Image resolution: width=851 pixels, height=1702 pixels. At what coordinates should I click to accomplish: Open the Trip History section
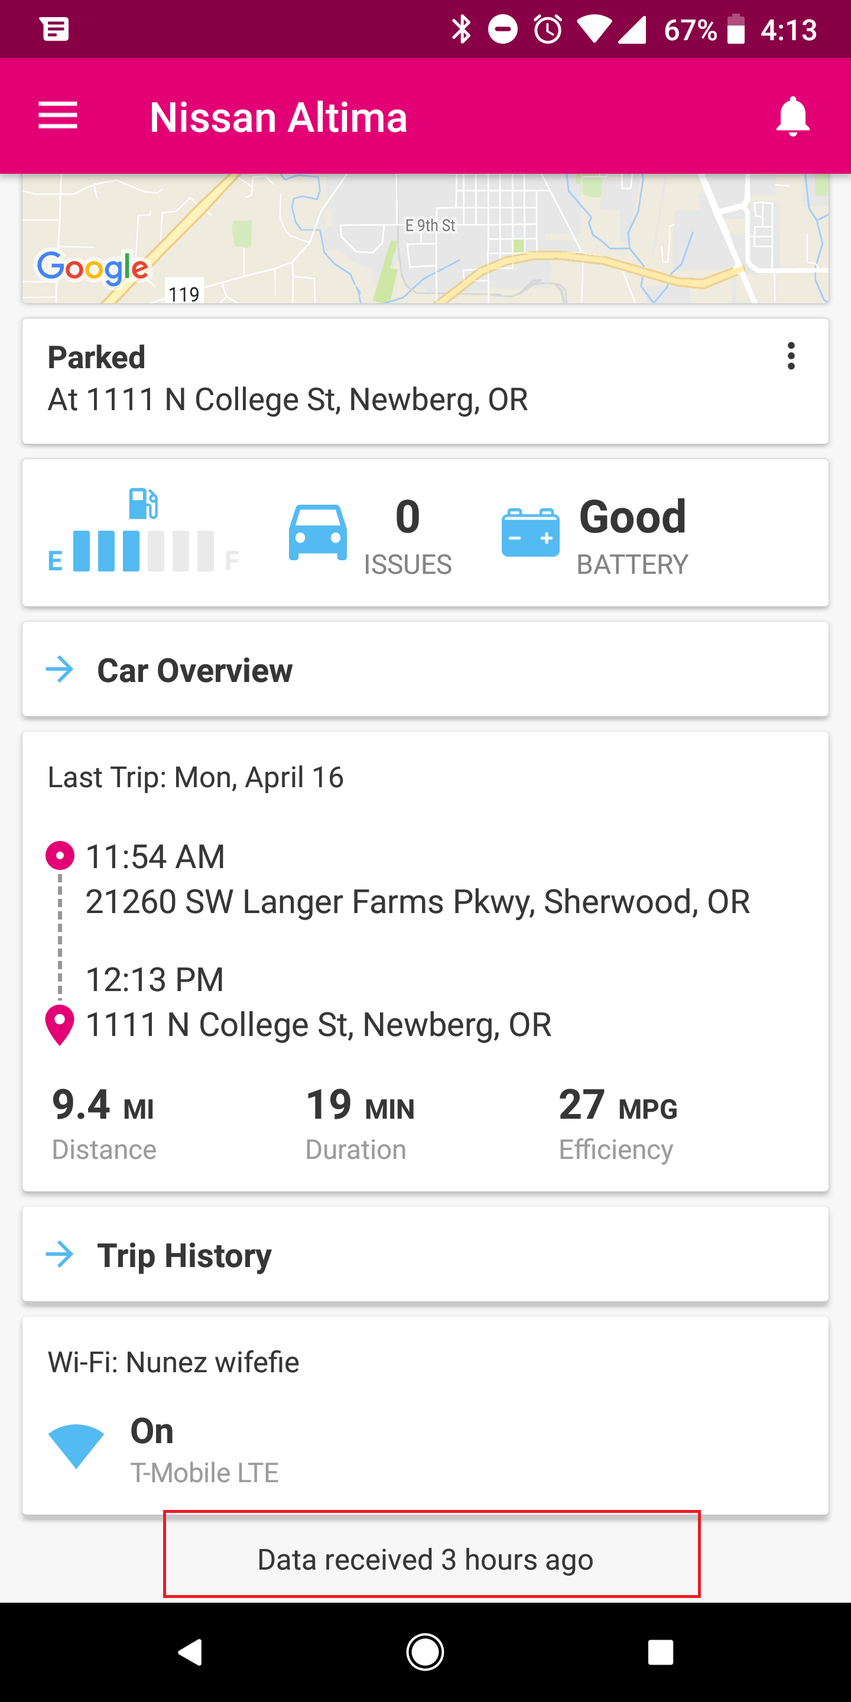185,1255
